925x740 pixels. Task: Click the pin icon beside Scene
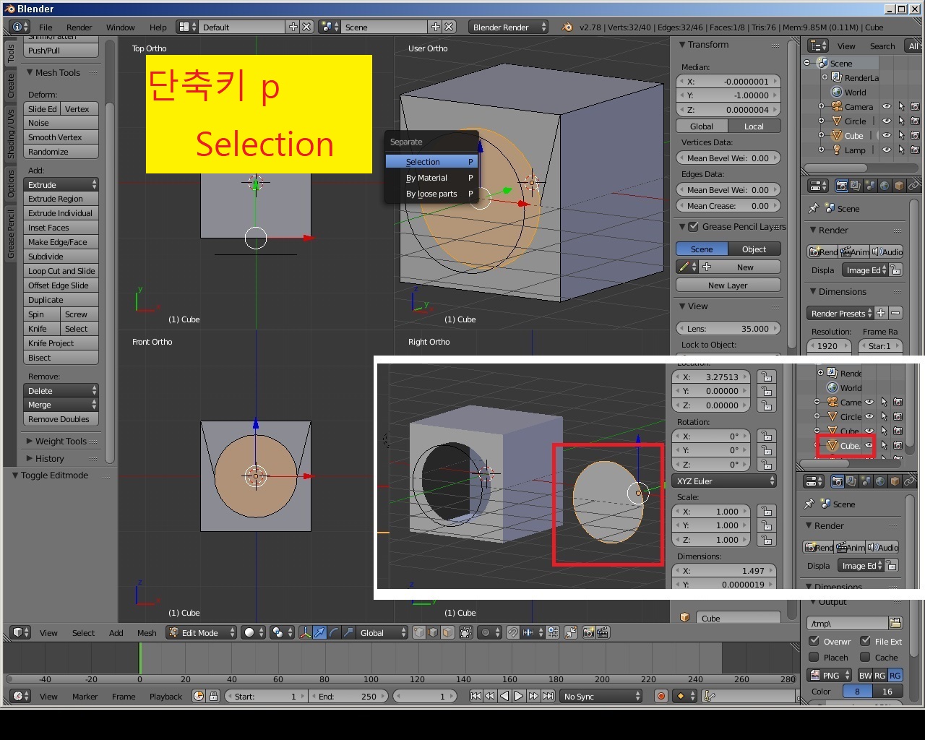(x=814, y=208)
